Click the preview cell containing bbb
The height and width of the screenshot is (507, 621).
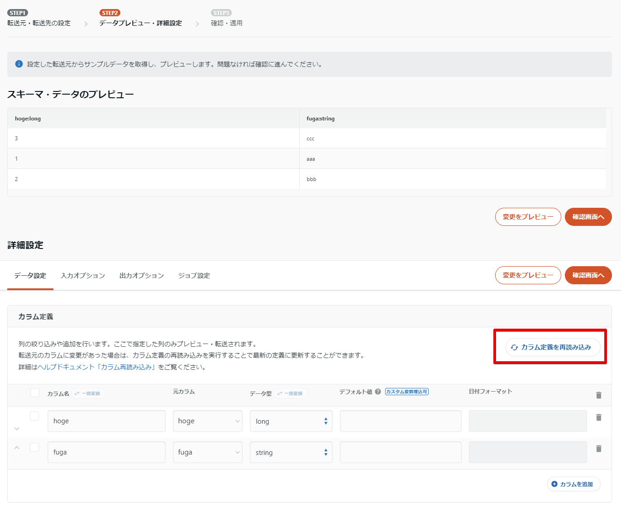[453, 179]
